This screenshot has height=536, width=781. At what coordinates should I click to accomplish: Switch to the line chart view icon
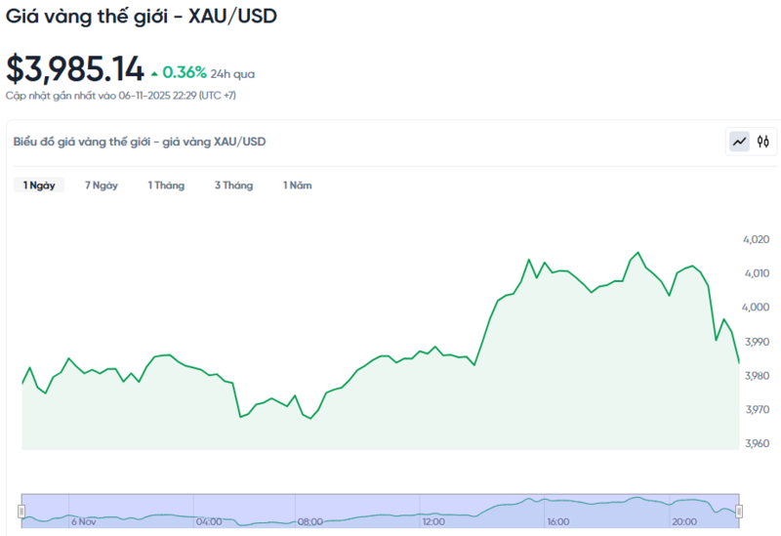coord(740,142)
